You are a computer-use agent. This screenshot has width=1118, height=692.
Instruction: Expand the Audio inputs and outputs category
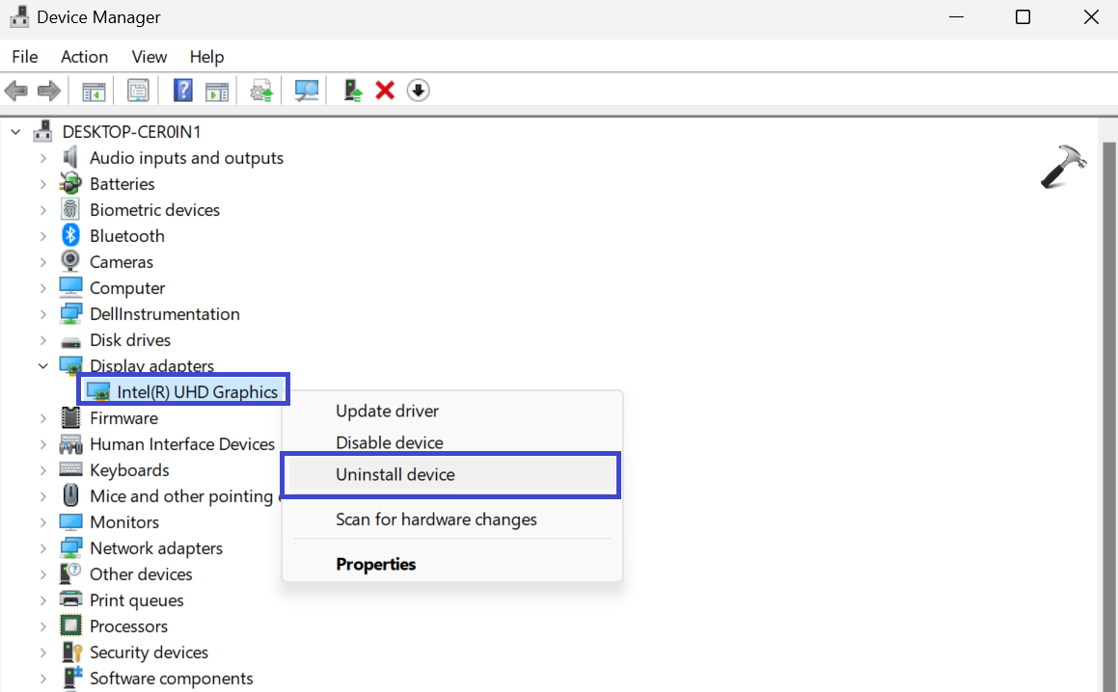(42, 158)
